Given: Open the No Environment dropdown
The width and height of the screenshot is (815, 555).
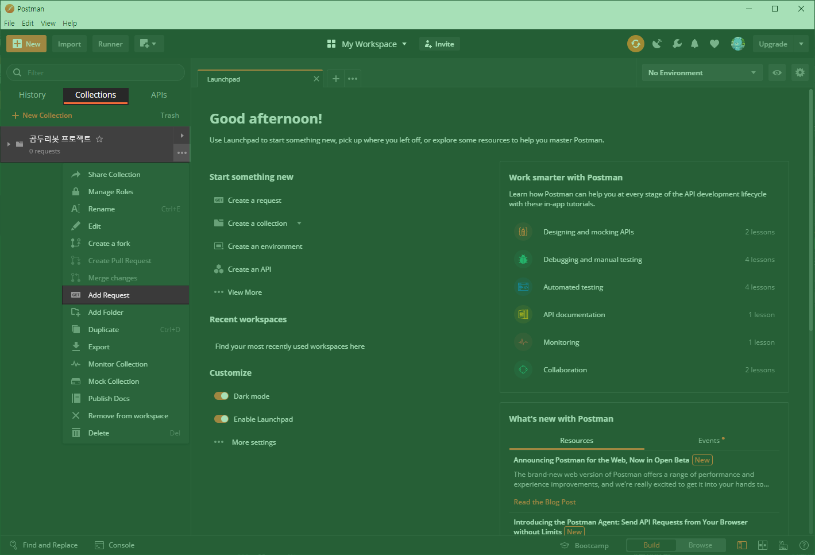Looking at the screenshot, I should point(702,73).
